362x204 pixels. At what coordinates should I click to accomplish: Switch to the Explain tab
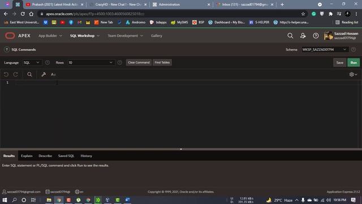click(x=27, y=156)
